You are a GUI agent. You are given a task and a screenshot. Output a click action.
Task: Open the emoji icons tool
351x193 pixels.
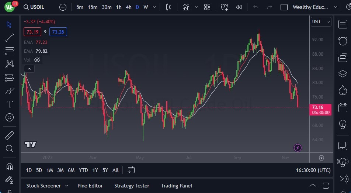tap(10, 117)
